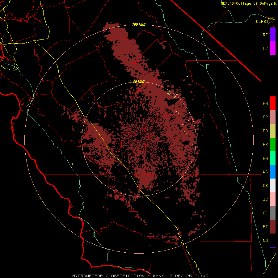The width and height of the screenshot is (278, 278).
Task: Click the GR legend label
Action: (265, 117)
